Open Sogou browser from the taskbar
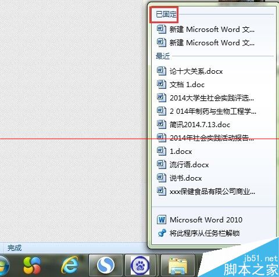The image size is (279, 277). 106,265
